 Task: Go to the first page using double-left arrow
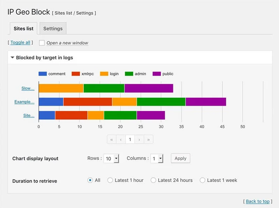click(112, 139)
